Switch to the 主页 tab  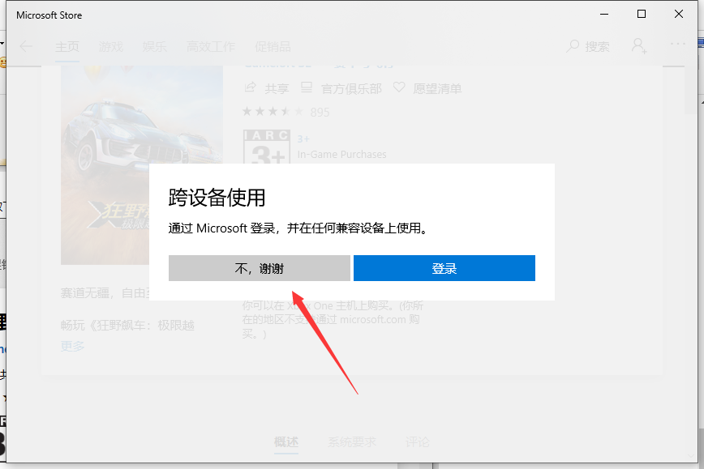pos(67,46)
